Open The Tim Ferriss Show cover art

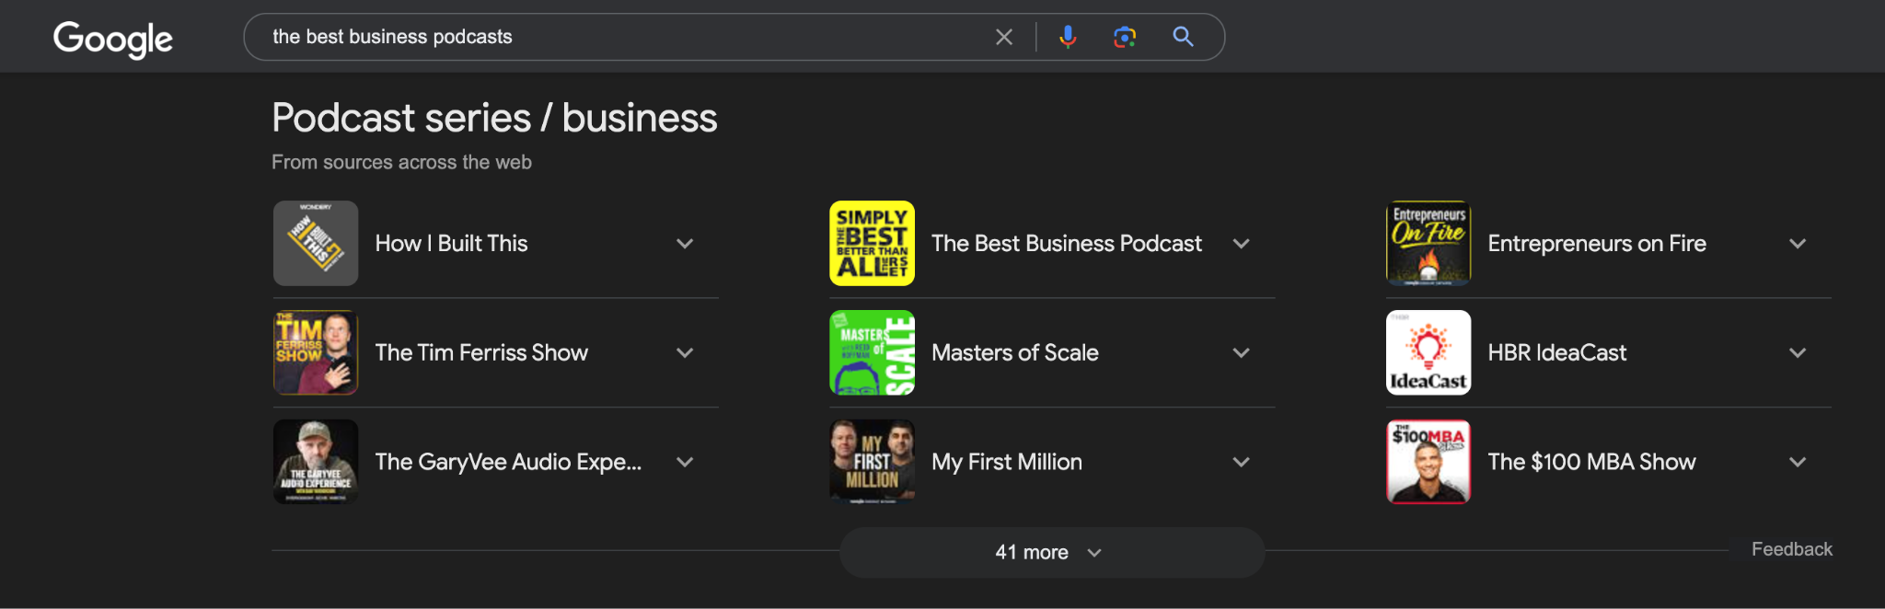point(316,352)
